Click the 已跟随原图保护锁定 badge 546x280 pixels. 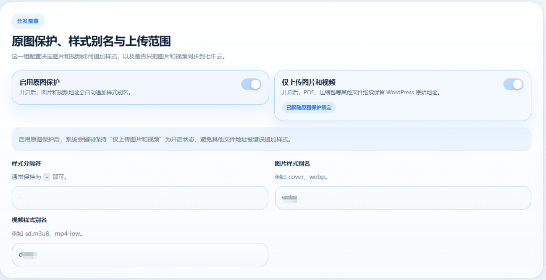(309, 108)
